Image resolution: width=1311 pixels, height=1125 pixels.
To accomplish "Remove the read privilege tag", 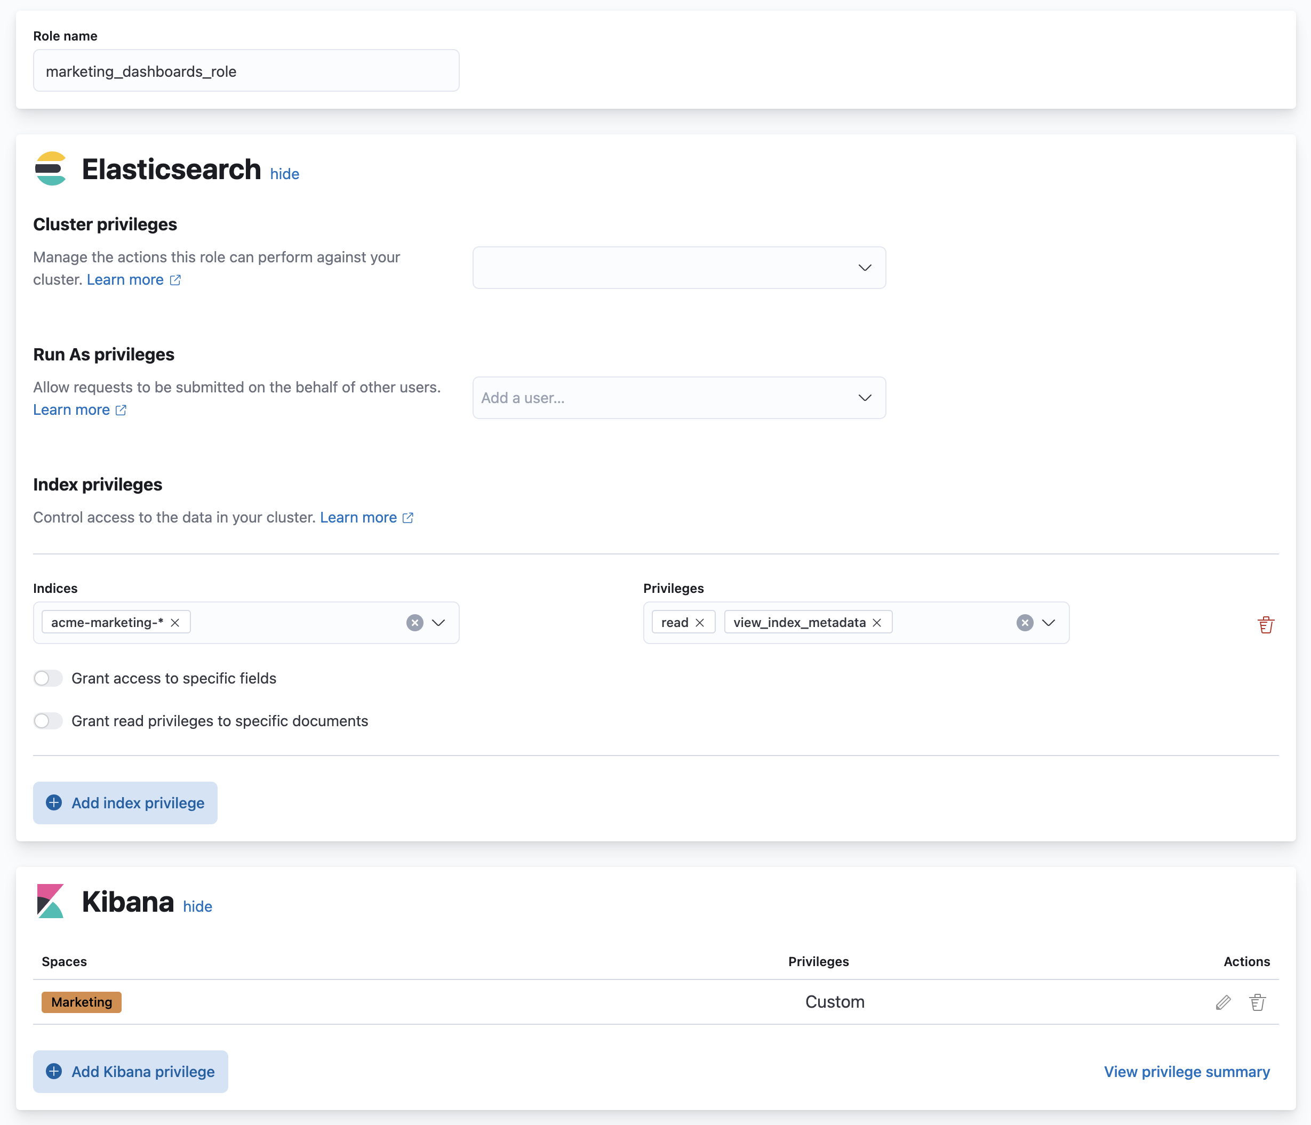I will [700, 622].
